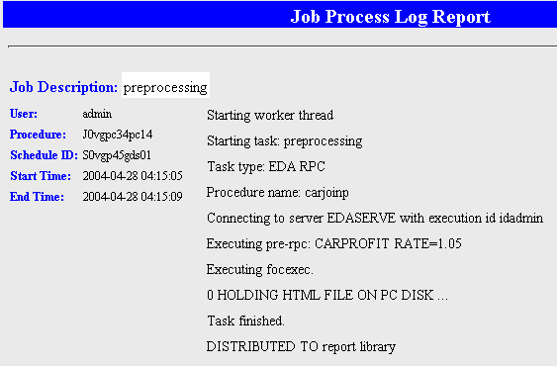
Task: Click the Start Time label
Action: click(x=41, y=176)
